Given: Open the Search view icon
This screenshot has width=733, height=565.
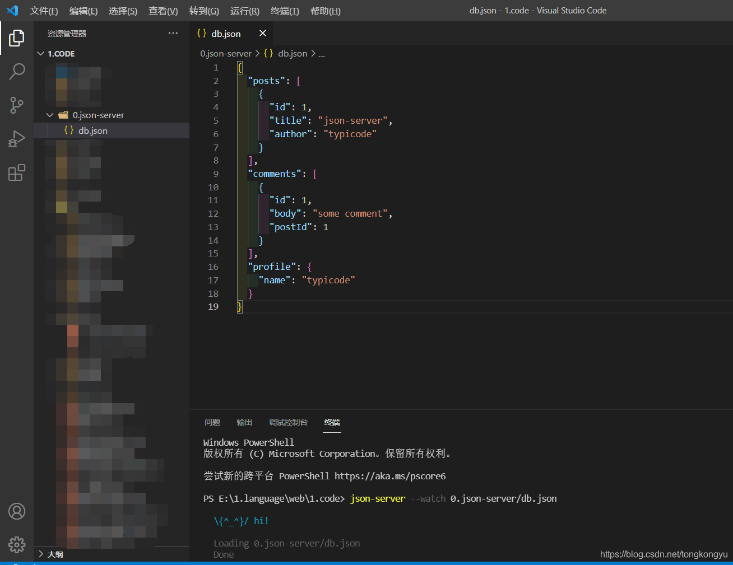Looking at the screenshot, I should [17, 72].
